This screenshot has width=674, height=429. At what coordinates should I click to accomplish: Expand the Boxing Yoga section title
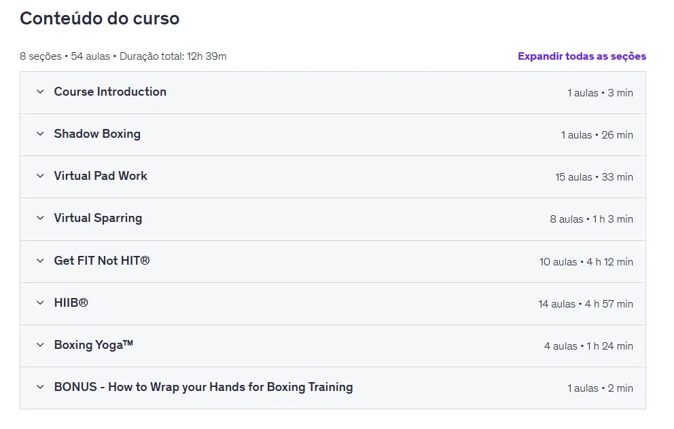[x=94, y=345]
